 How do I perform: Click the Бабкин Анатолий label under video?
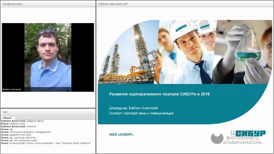click(x=12, y=89)
